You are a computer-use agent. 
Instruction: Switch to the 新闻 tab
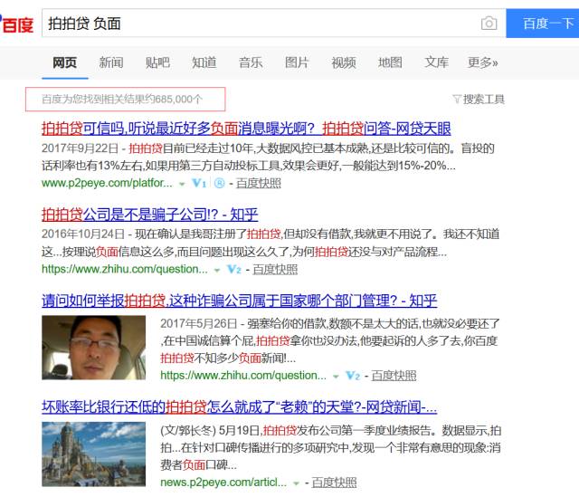point(111,62)
